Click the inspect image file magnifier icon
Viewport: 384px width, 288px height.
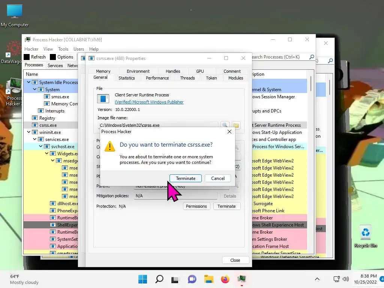225,125
